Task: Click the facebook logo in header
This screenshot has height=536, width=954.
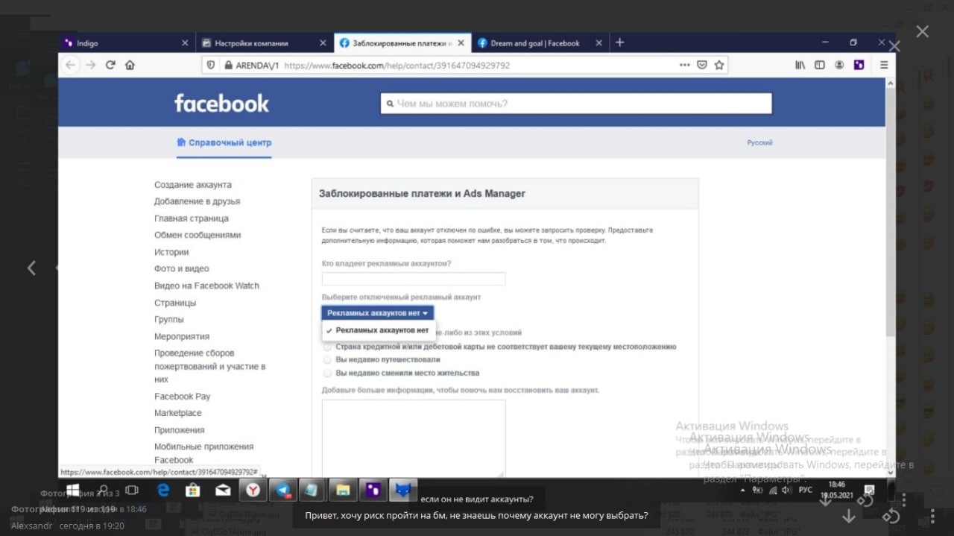Action: tap(221, 103)
